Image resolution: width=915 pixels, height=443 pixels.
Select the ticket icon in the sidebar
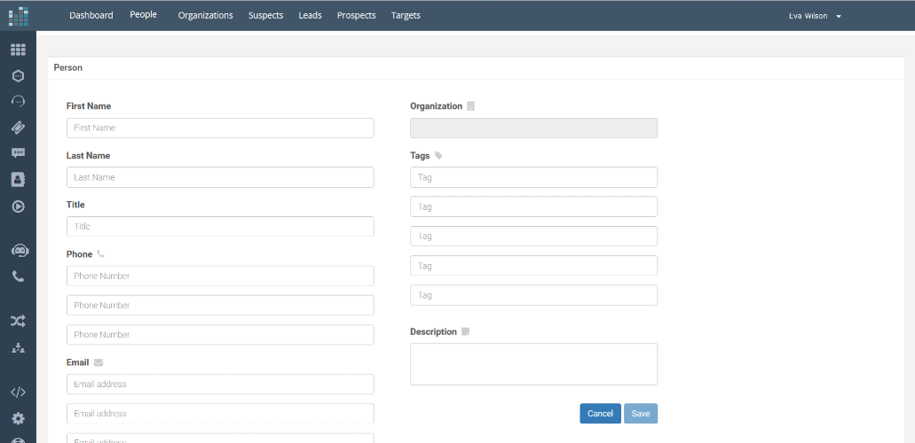point(18,127)
